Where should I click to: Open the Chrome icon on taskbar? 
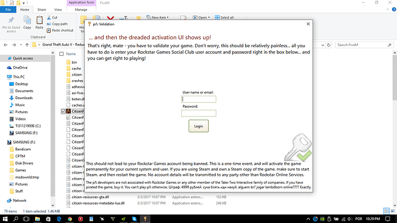70,219
